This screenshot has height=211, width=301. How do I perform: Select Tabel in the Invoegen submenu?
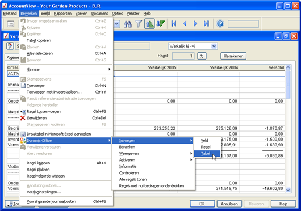[x=207, y=154]
